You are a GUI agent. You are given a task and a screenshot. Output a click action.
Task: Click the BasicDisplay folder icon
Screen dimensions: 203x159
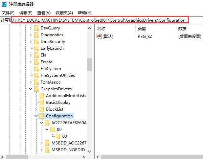[42, 103]
